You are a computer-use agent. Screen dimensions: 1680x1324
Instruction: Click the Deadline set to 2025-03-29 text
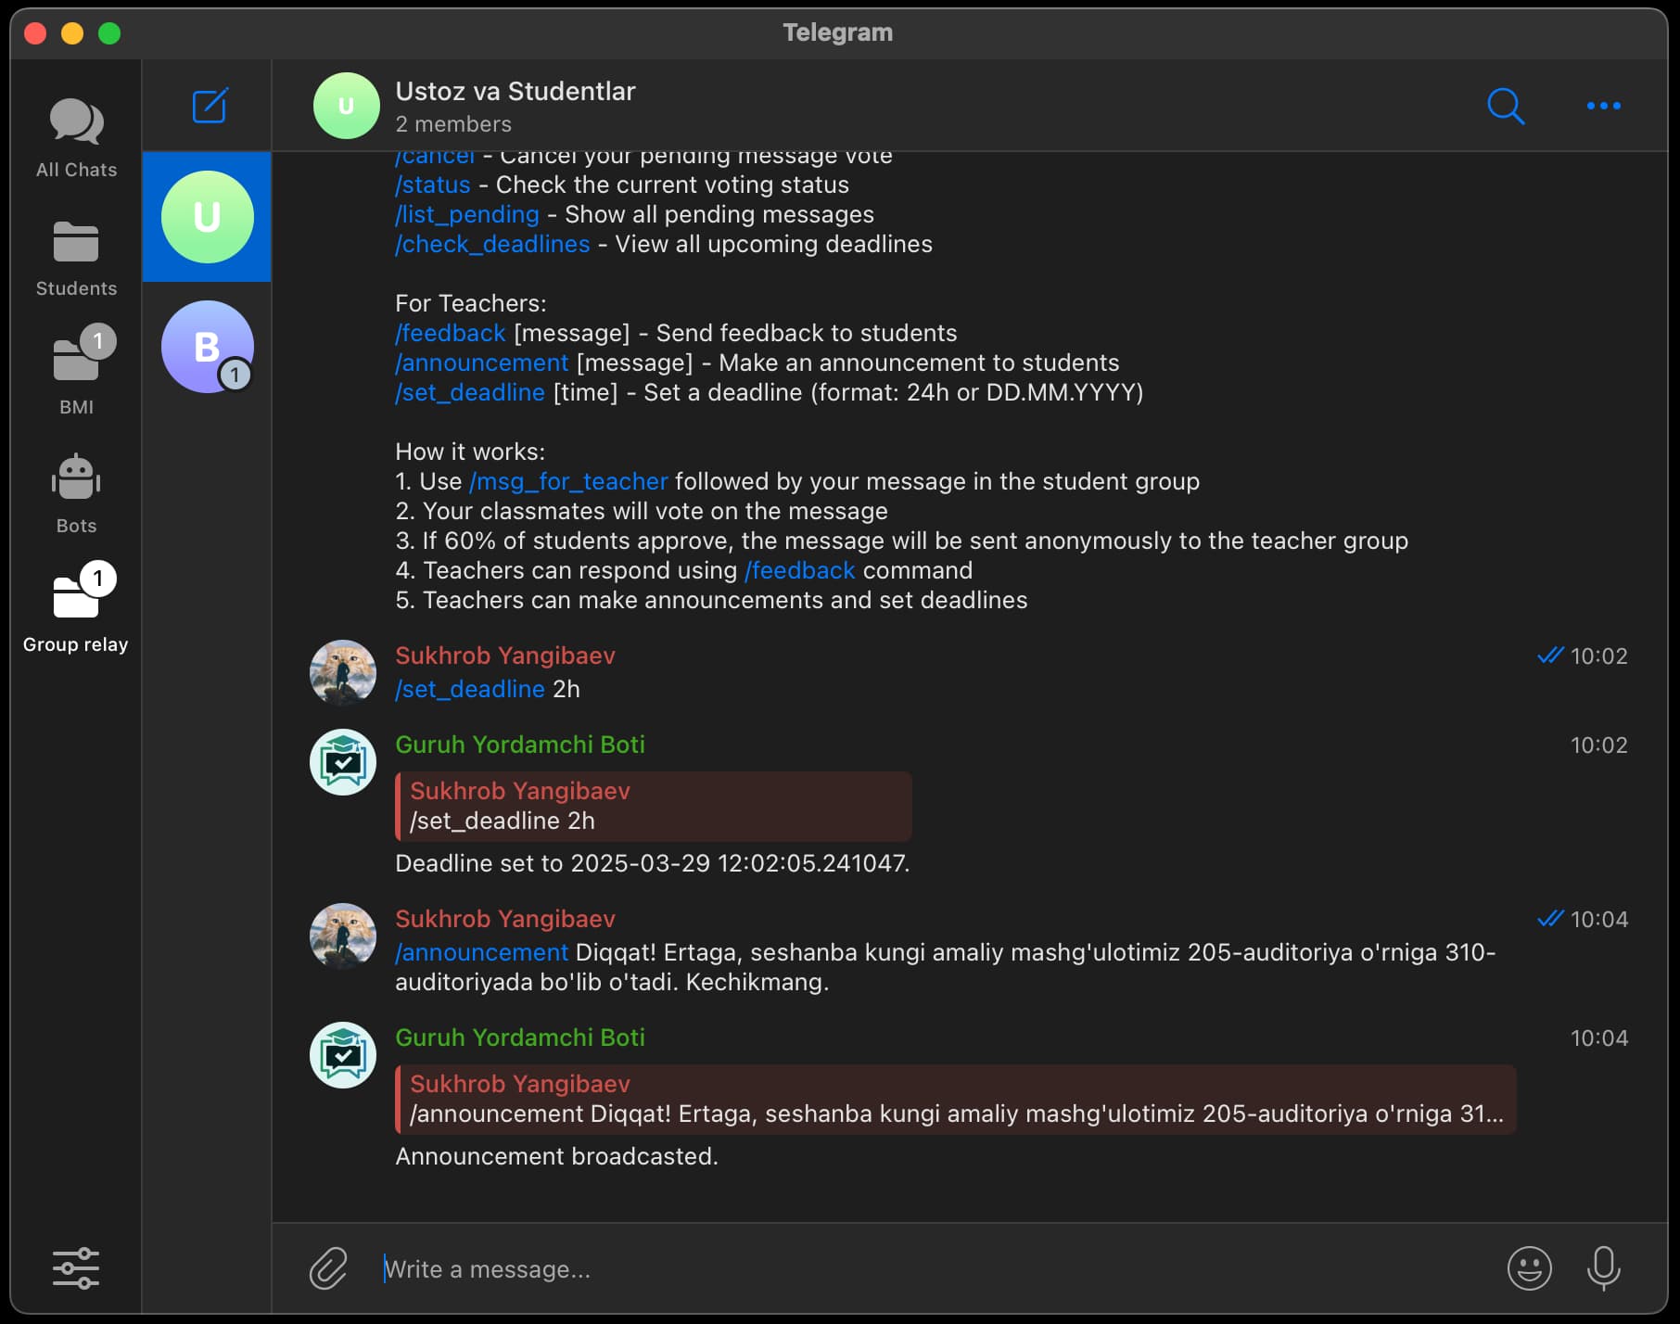(x=653, y=863)
